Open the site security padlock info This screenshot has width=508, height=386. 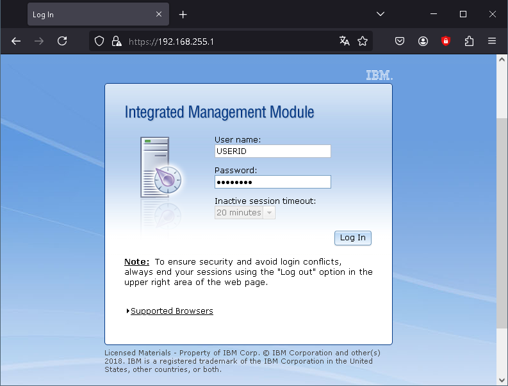coord(116,41)
